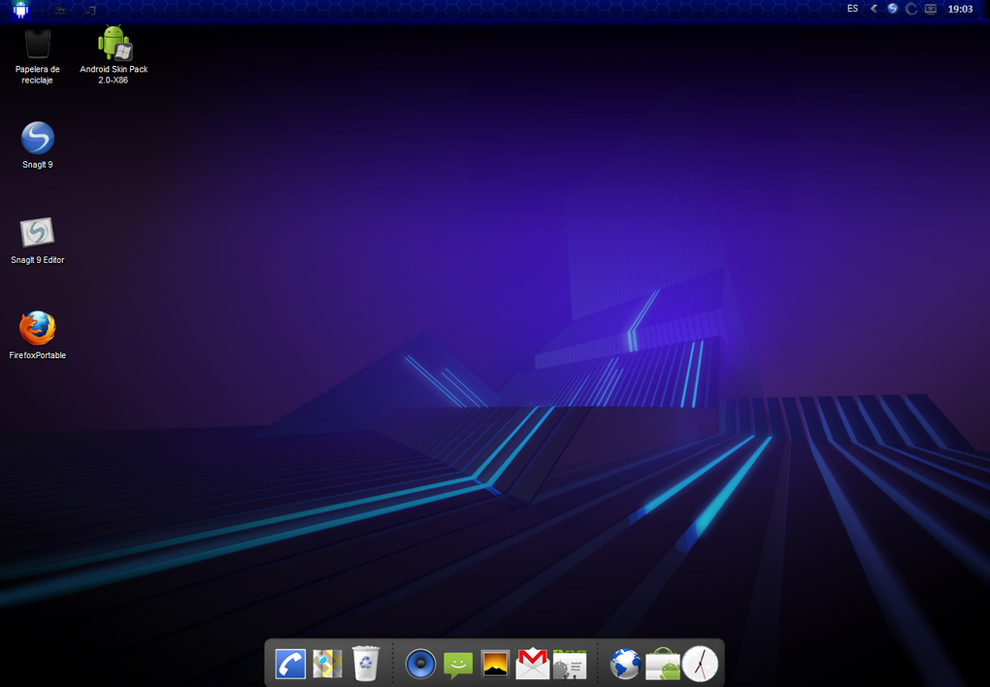
Task: Open the music note icon in top bar
Action: (x=91, y=10)
